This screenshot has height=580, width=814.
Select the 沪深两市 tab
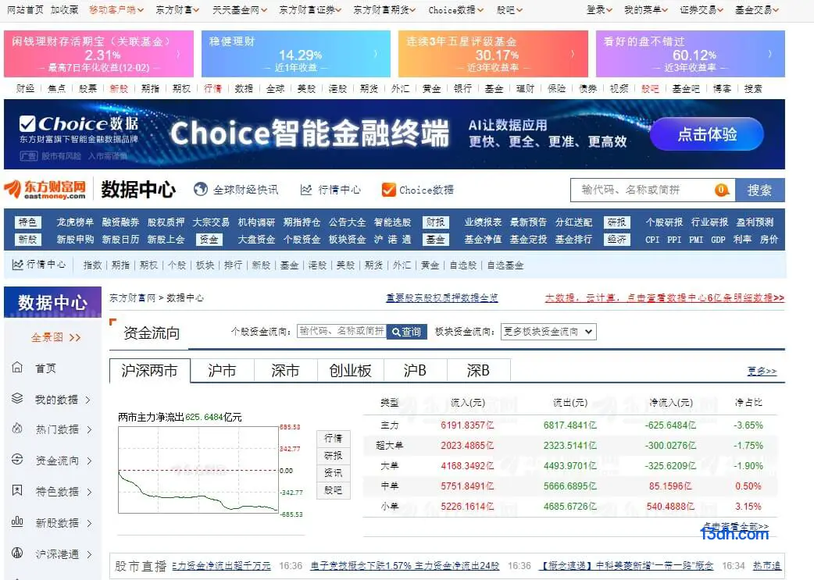[x=149, y=371]
